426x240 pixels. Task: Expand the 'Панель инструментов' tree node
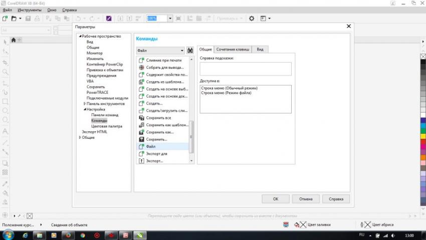(85, 104)
